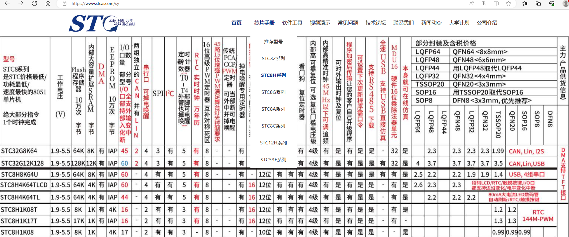This screenshot has height=237, width=569.
Task: Open the 常见问题 menu item
Action: click(x=348, y=23)
